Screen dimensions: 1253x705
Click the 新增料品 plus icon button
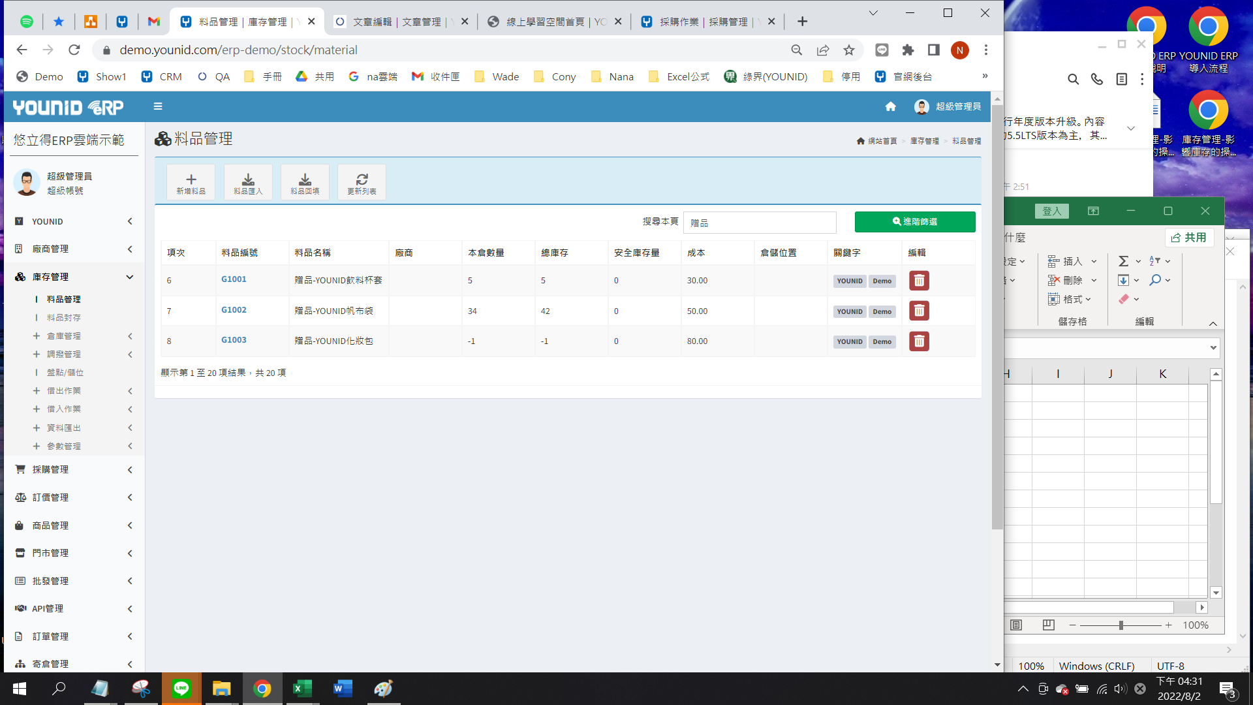pyautogui.click(x=191, y=180)
